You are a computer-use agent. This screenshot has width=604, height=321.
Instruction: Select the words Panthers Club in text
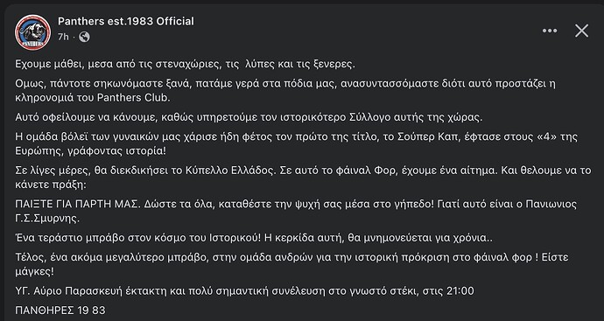pyautogui.click(x=133, y=98)
